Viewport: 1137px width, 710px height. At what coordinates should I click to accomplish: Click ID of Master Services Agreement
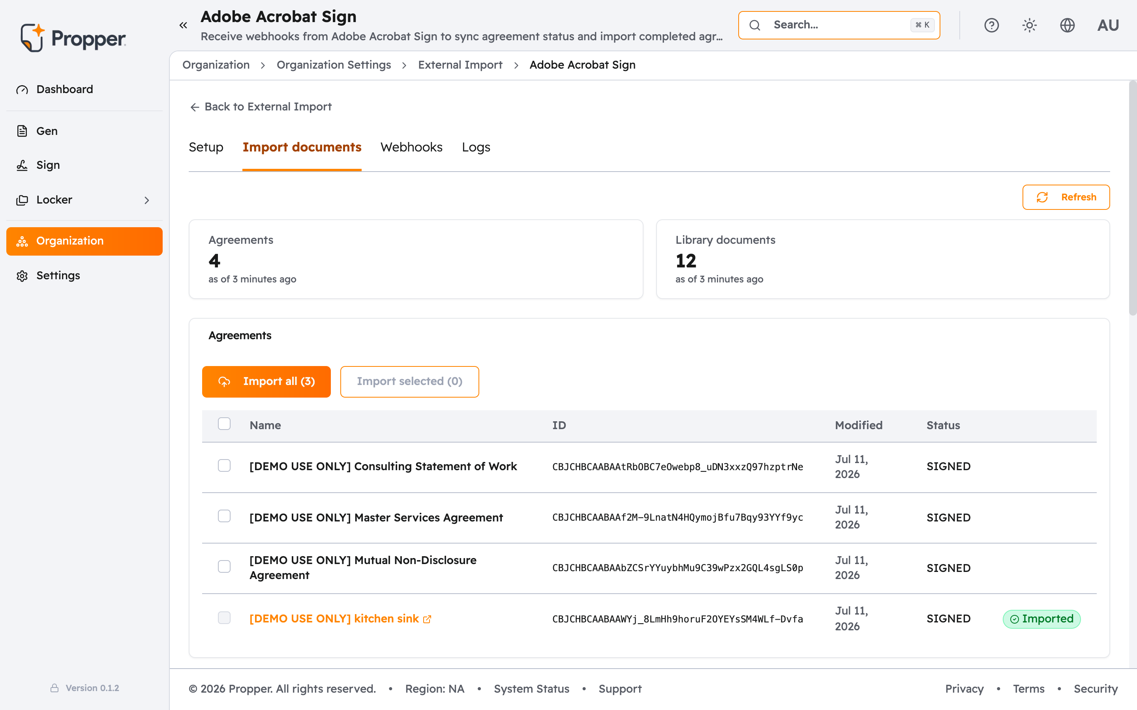[677, 518]
